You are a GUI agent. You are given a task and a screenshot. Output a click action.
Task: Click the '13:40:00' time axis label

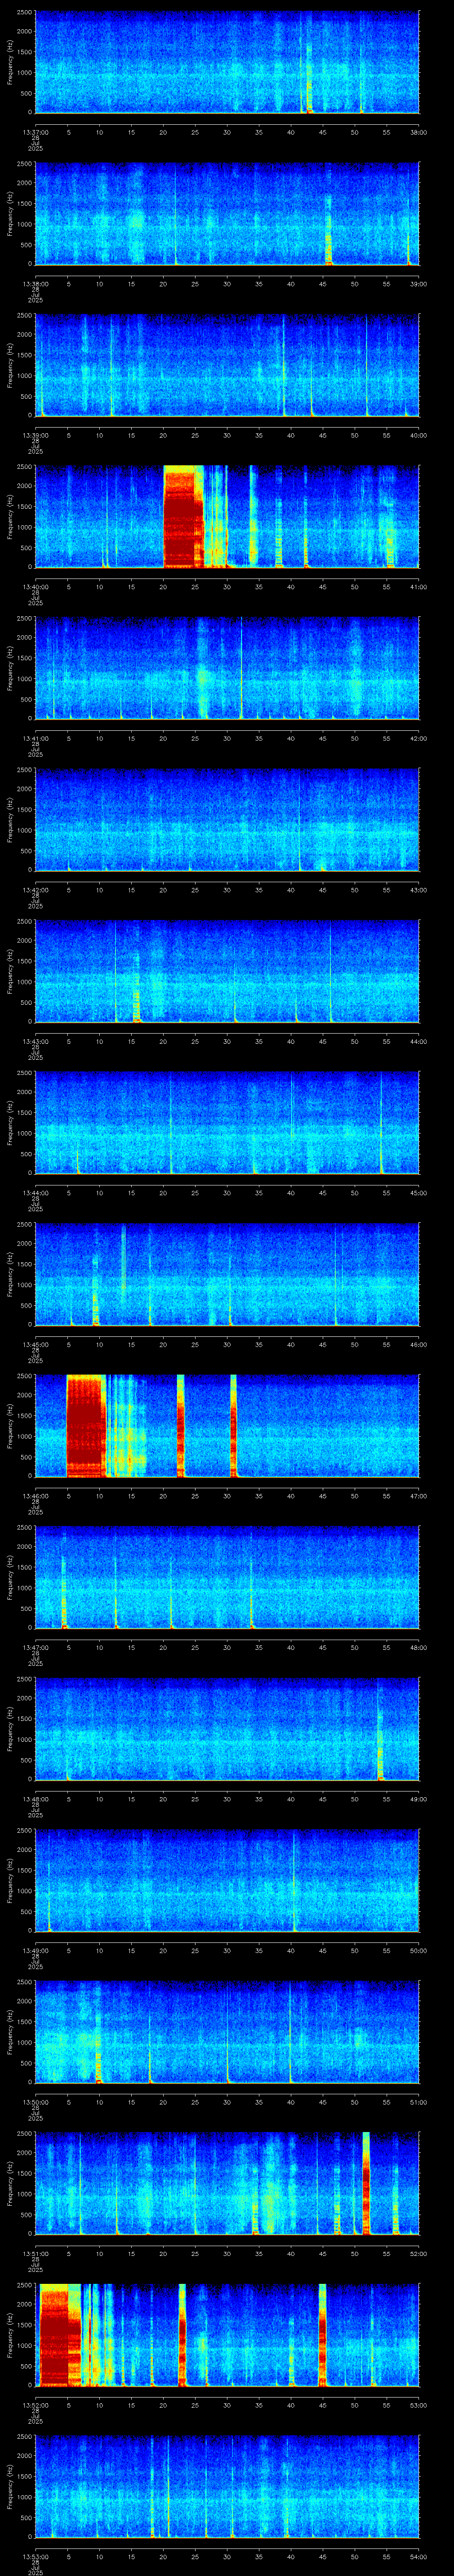[x=35, y=586]
